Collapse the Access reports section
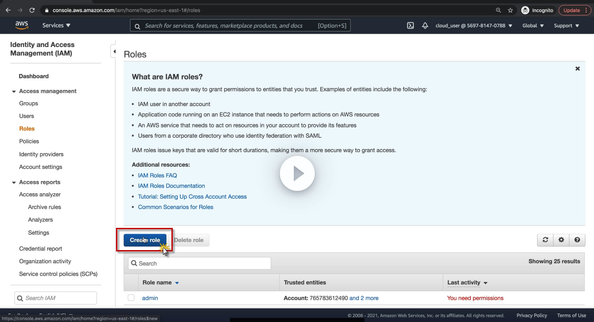The width and height of the screenshot is (594, 322). click(14, 183)
